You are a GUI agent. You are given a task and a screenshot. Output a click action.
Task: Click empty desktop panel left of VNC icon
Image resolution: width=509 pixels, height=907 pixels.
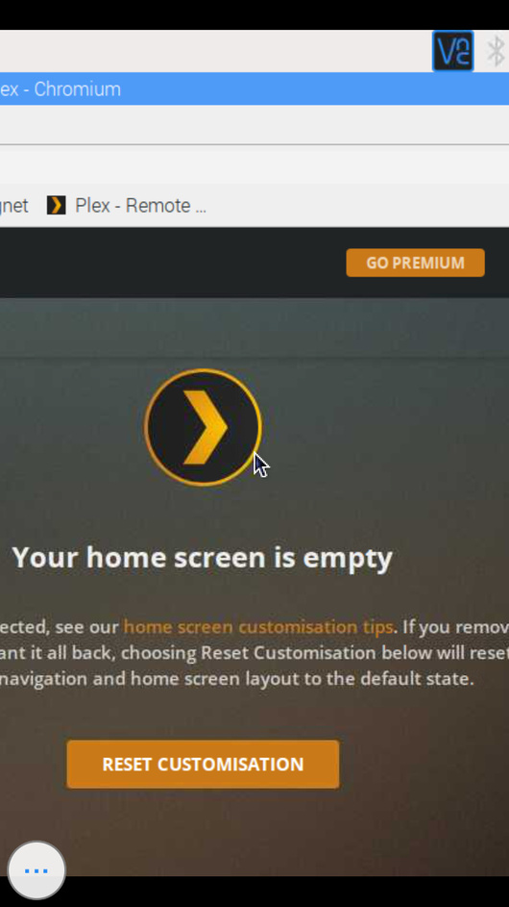tap(214, 52)
